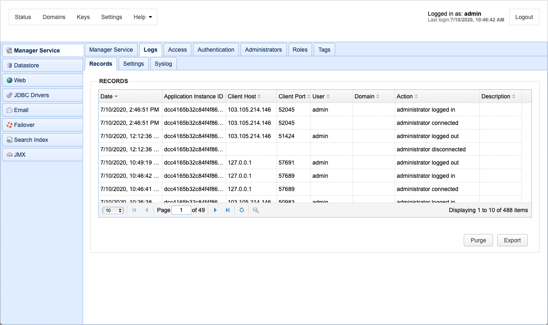Screen dimensions: 548x325
Task: Select the Records sub-tab
Action: (x=101, y=64)
